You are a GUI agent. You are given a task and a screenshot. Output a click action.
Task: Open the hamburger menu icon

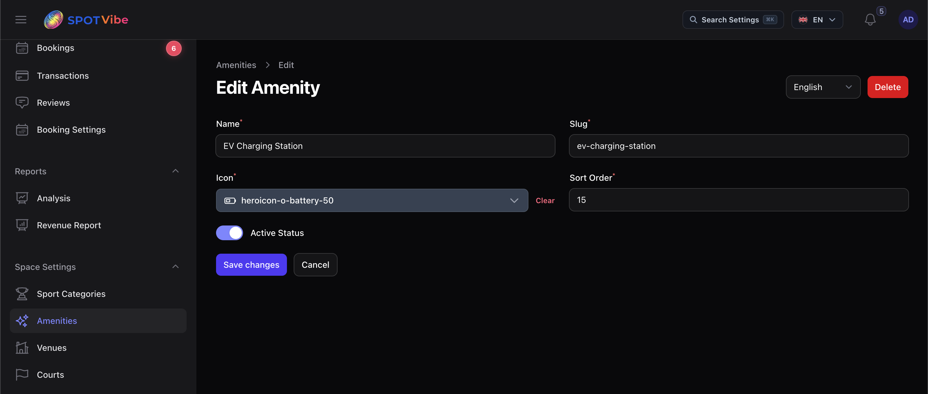21,19
